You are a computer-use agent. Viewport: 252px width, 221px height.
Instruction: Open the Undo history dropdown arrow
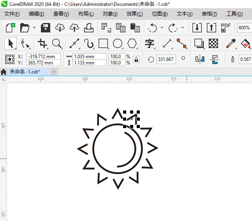[x=162, y=28]
